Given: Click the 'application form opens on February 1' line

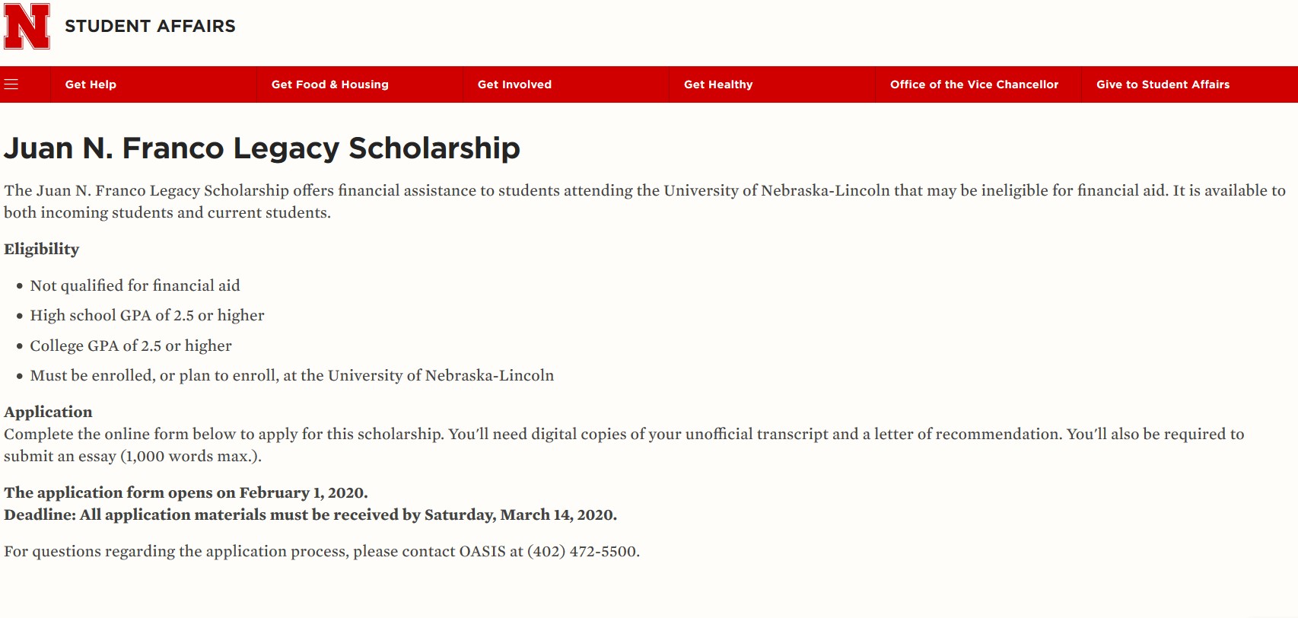Looking at the screenshot, I should tap(186, 492).
